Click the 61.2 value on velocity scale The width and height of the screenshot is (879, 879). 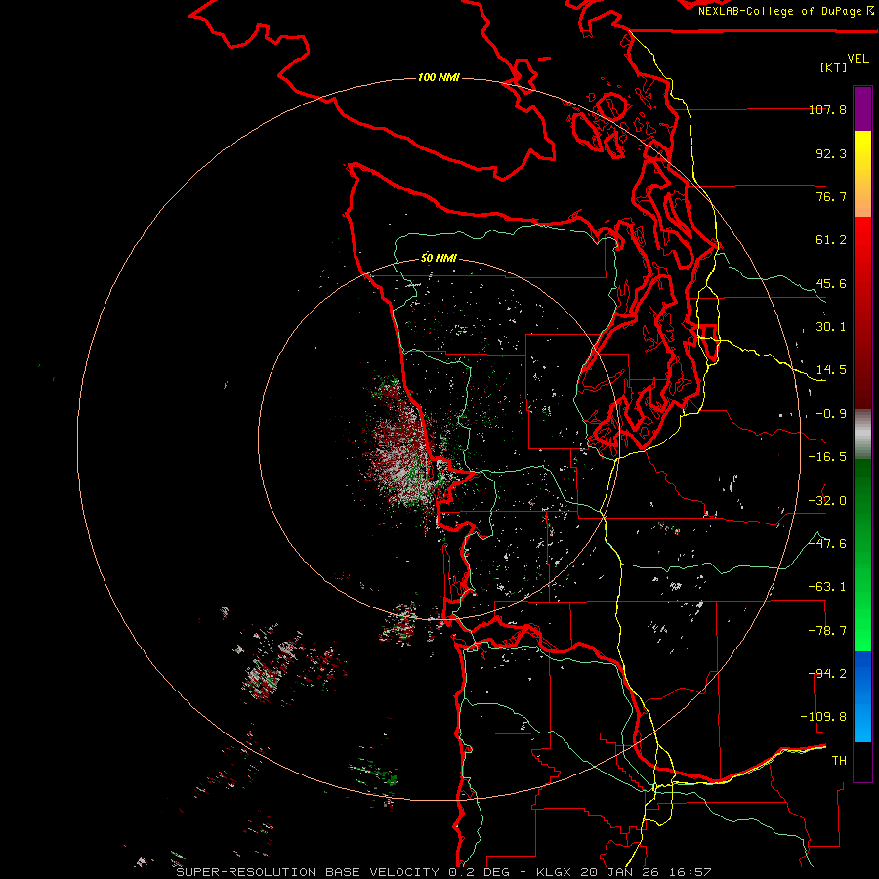tap(831, 240)
